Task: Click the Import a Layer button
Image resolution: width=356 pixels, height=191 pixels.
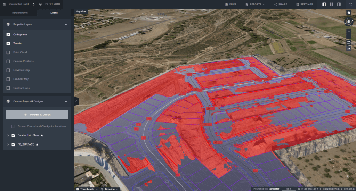Action: (37, 115)
